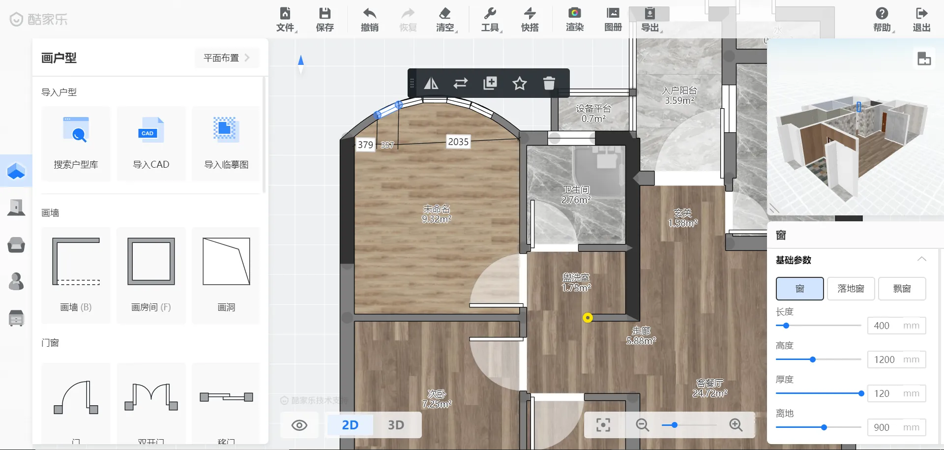Open the 导出 export menu
The image size is (944, 450).
pos(650,19)
